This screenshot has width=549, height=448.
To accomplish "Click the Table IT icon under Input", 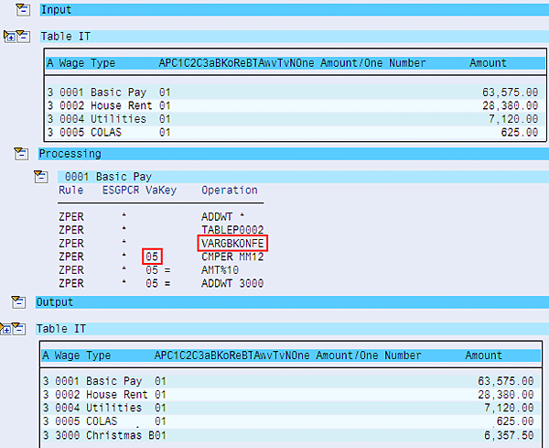I will pos(23,36).
